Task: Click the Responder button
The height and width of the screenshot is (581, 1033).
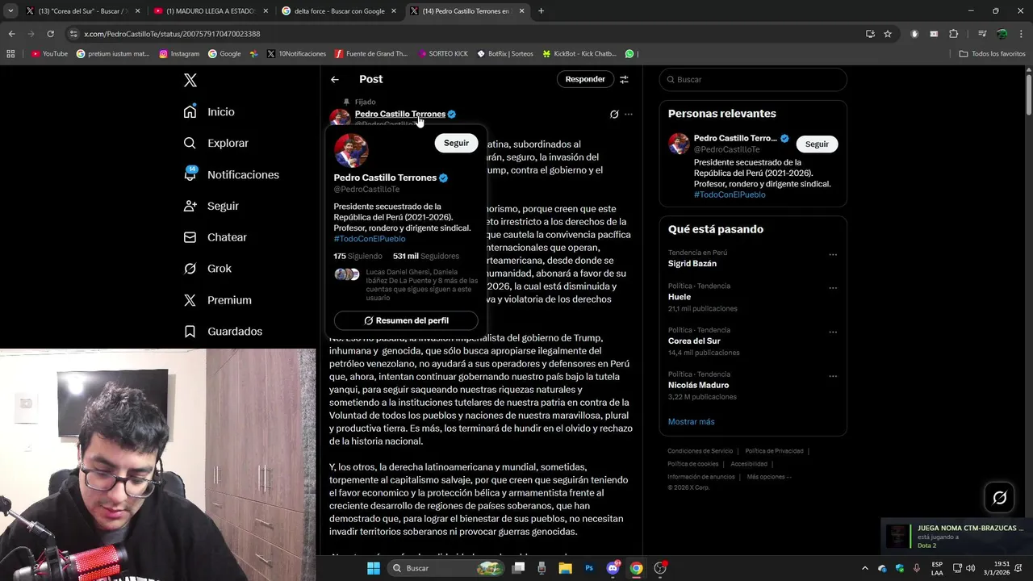Action: (x=585, y=79)
